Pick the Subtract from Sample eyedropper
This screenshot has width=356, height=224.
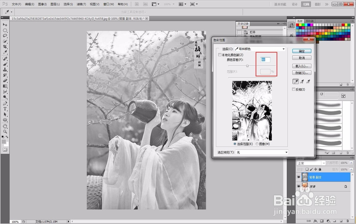308,81
